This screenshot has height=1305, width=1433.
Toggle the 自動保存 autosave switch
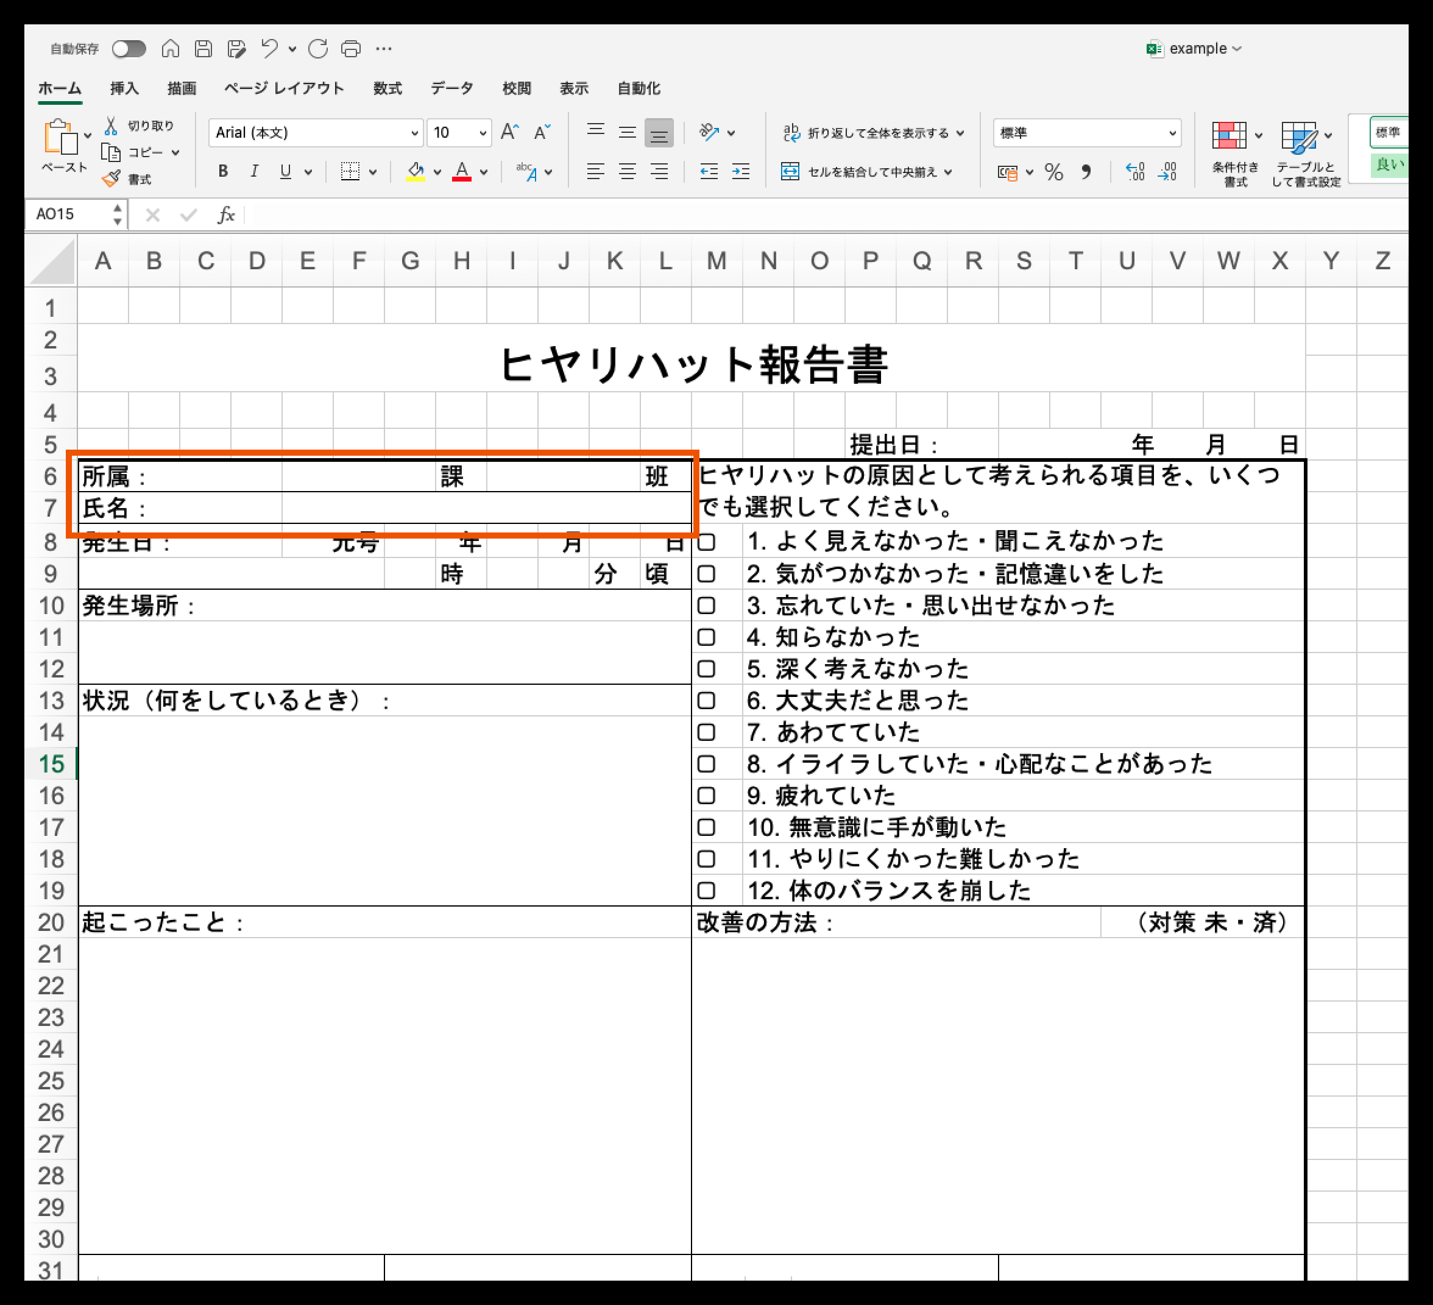pos(129,48)
